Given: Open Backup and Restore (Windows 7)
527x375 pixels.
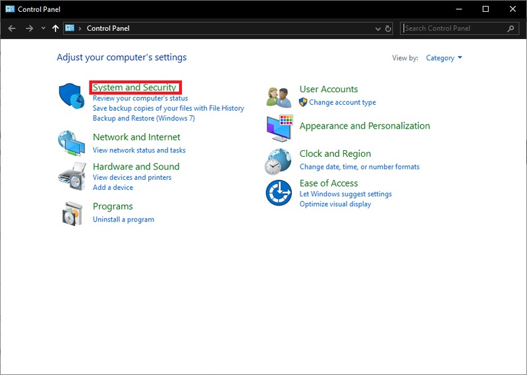Looking at the screenshot, I should 144,119.
